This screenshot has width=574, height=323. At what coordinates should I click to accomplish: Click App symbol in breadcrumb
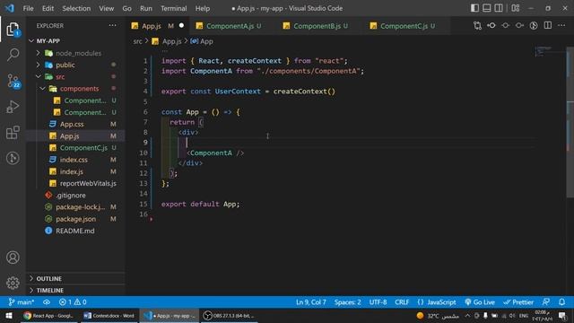pos(202,41)
